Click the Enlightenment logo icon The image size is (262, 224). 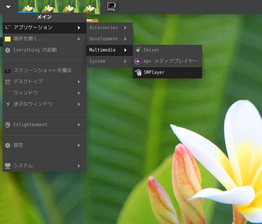tap(8, 125)
